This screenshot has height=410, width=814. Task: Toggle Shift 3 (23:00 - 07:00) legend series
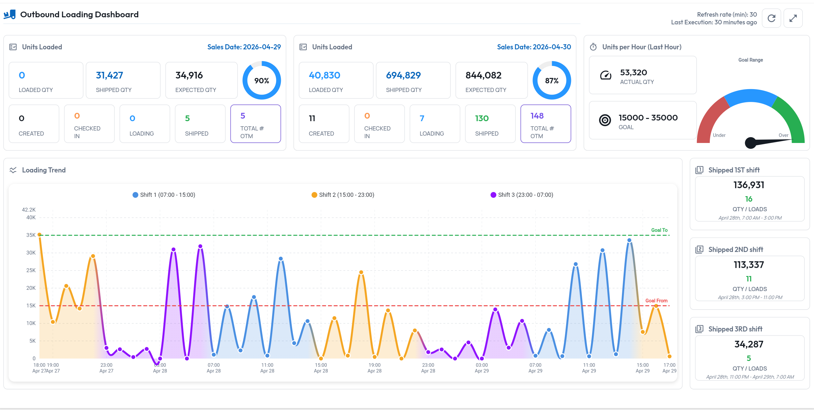[x=522, y=195]
